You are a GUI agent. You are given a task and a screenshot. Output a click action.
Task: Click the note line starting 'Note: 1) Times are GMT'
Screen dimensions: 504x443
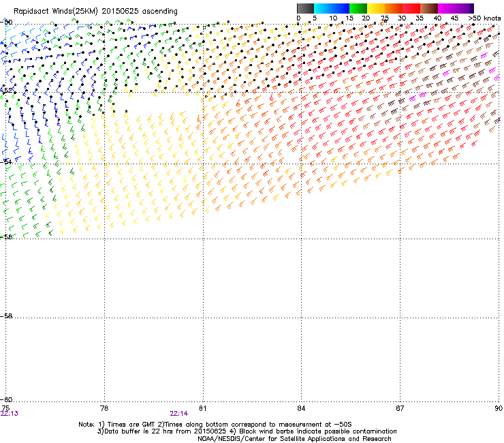215,425
